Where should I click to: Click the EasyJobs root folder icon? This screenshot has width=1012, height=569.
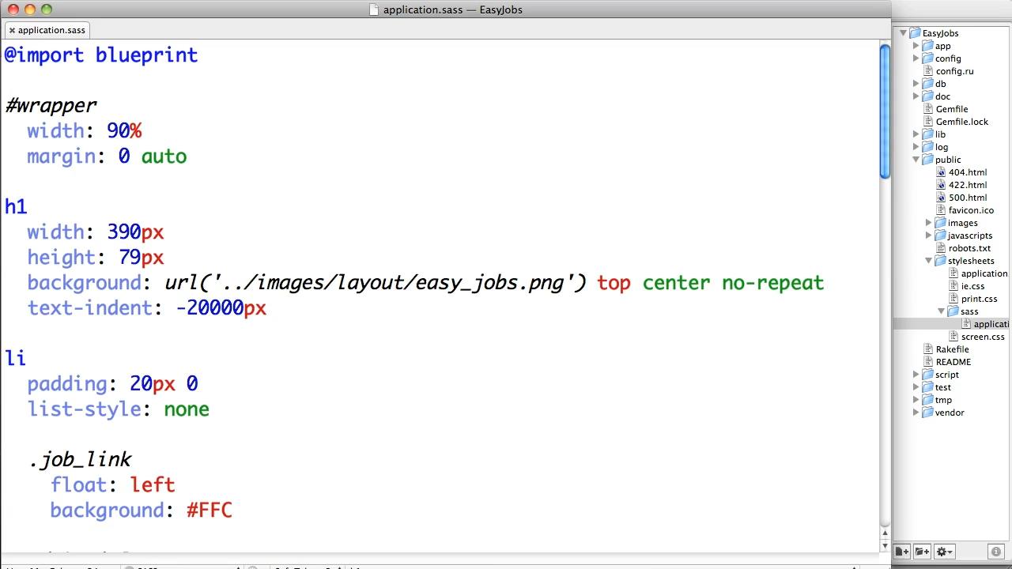915,33
